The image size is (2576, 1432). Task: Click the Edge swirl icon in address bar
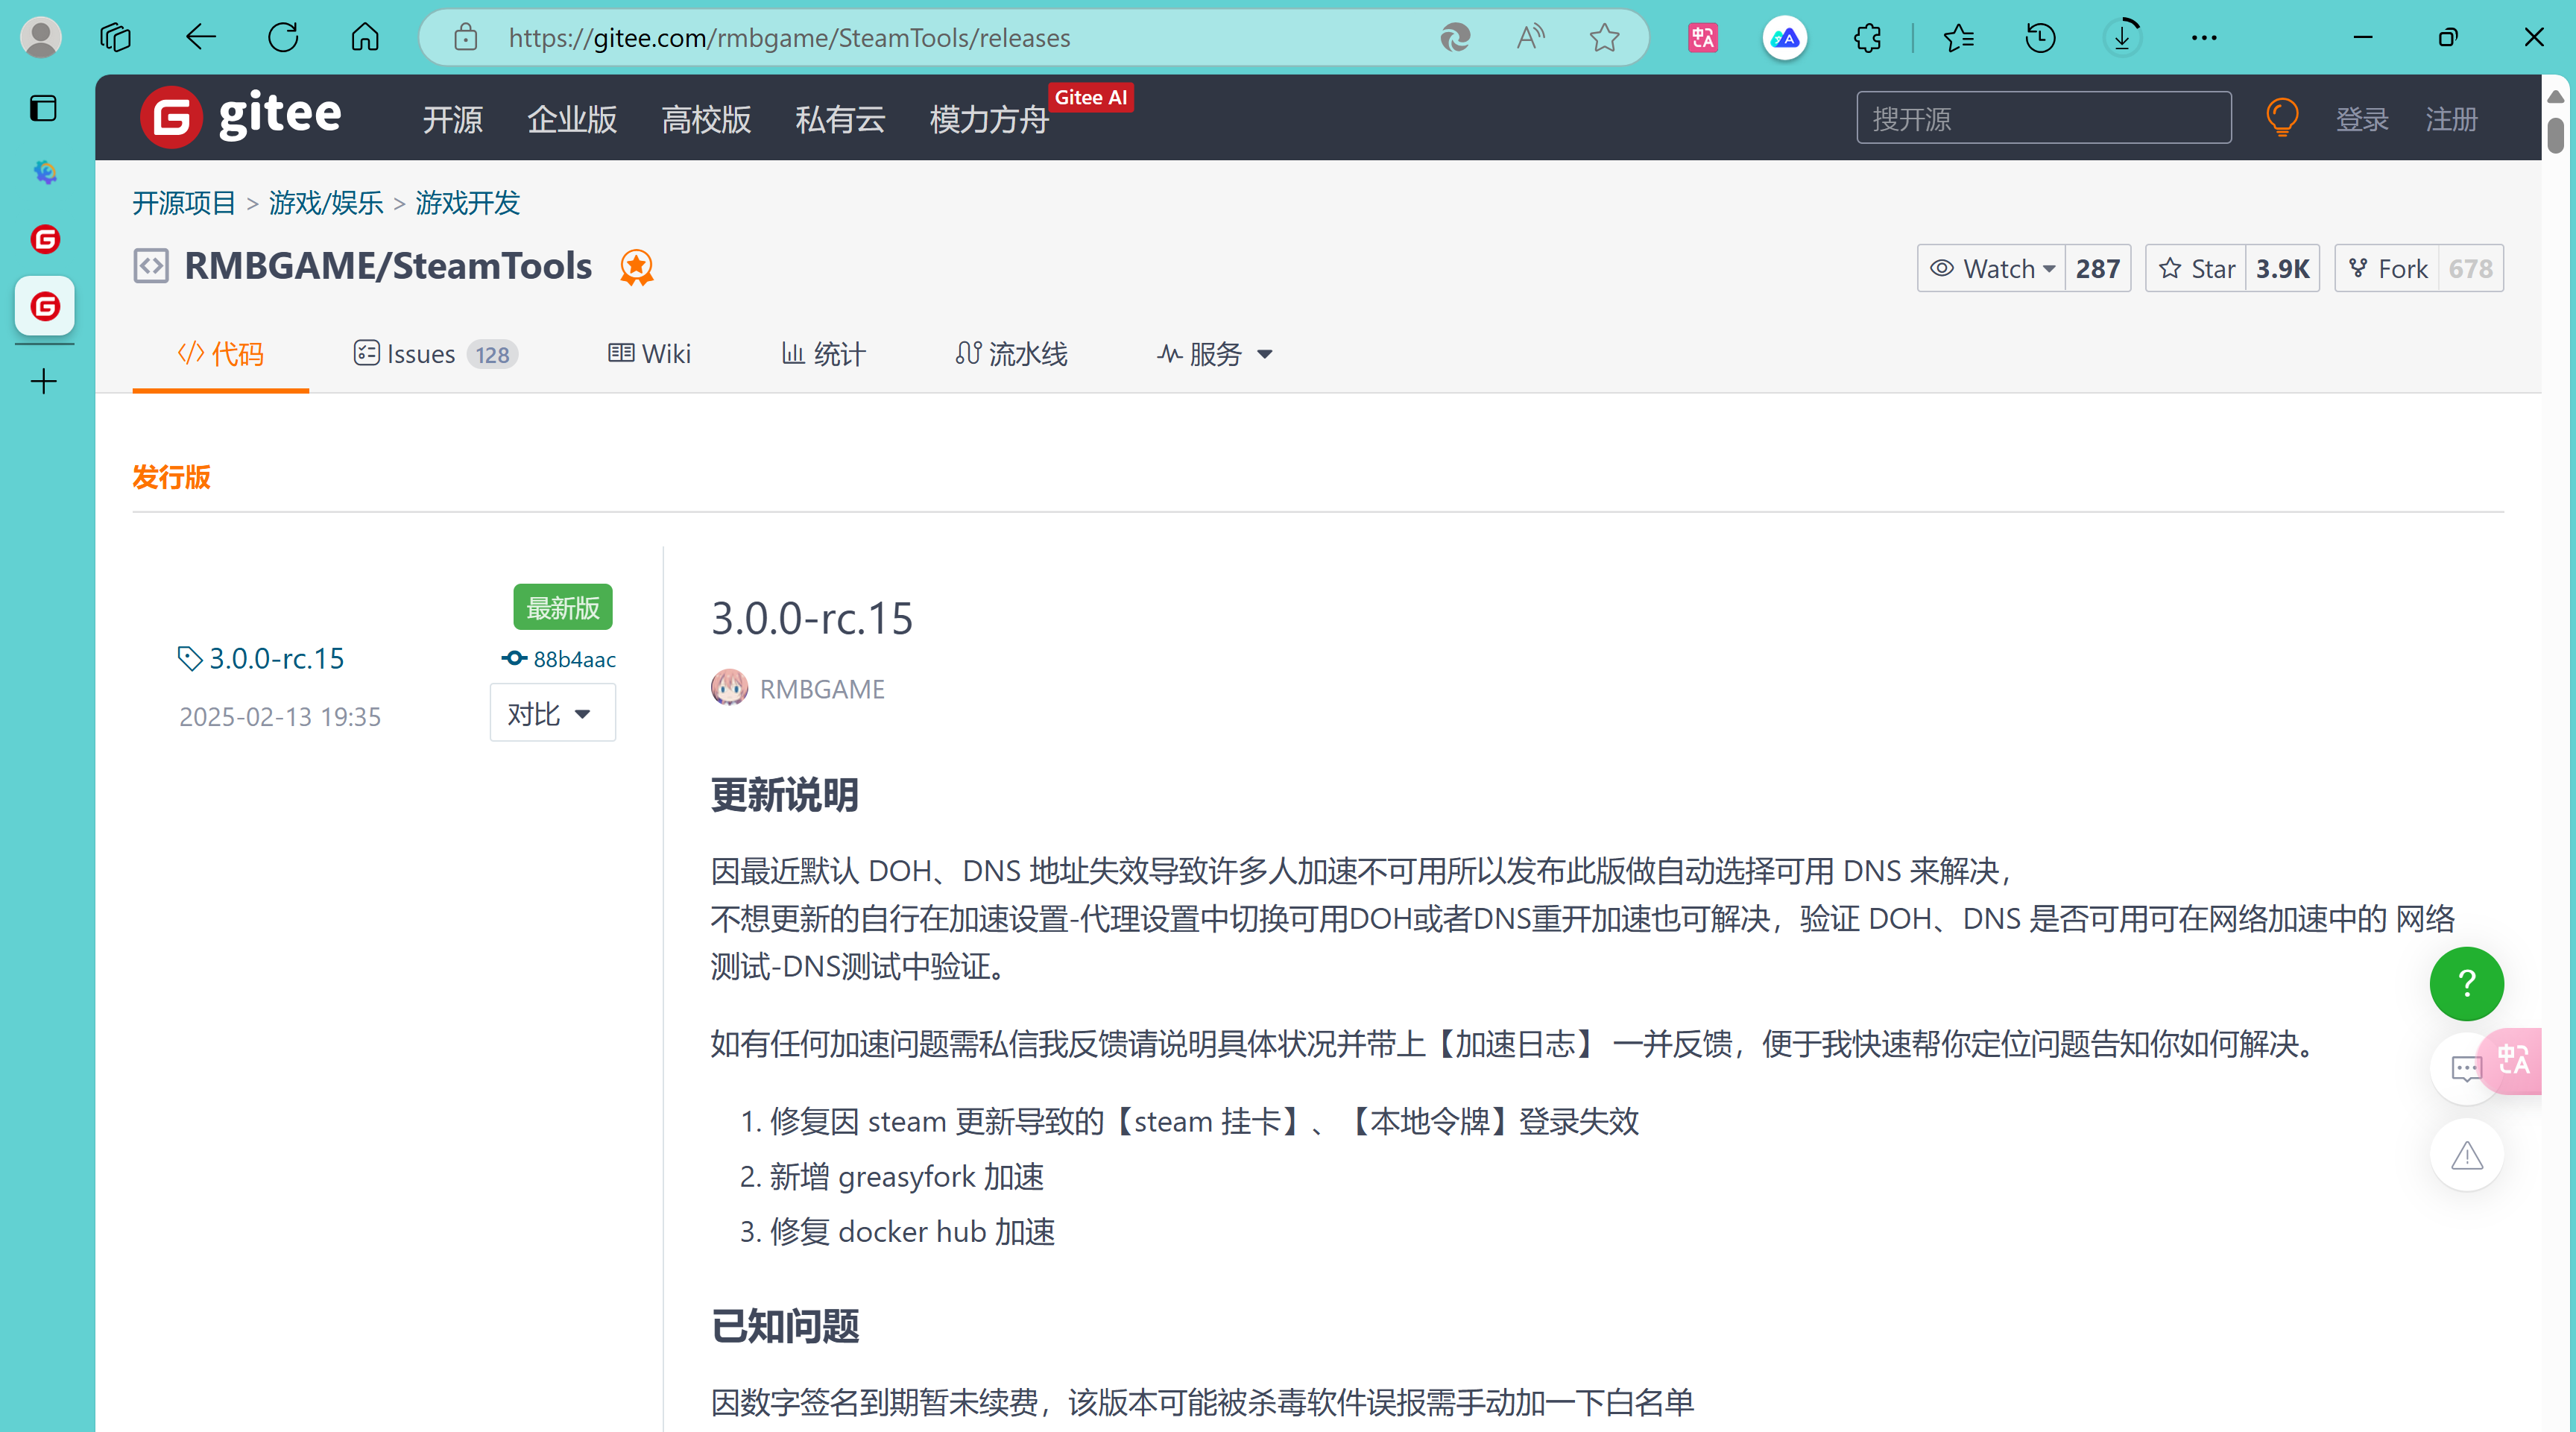(x=1455, y=38)
